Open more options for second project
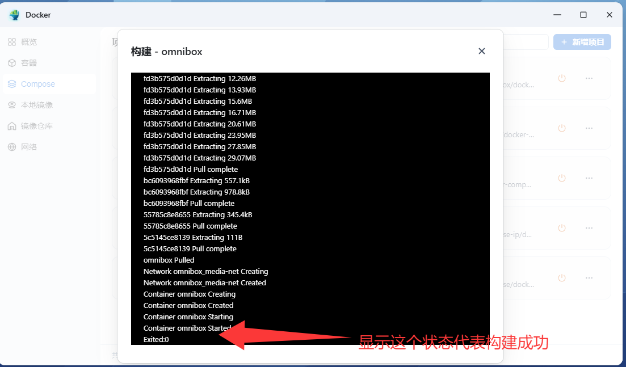626x367 pixels. tap(589, 128)
